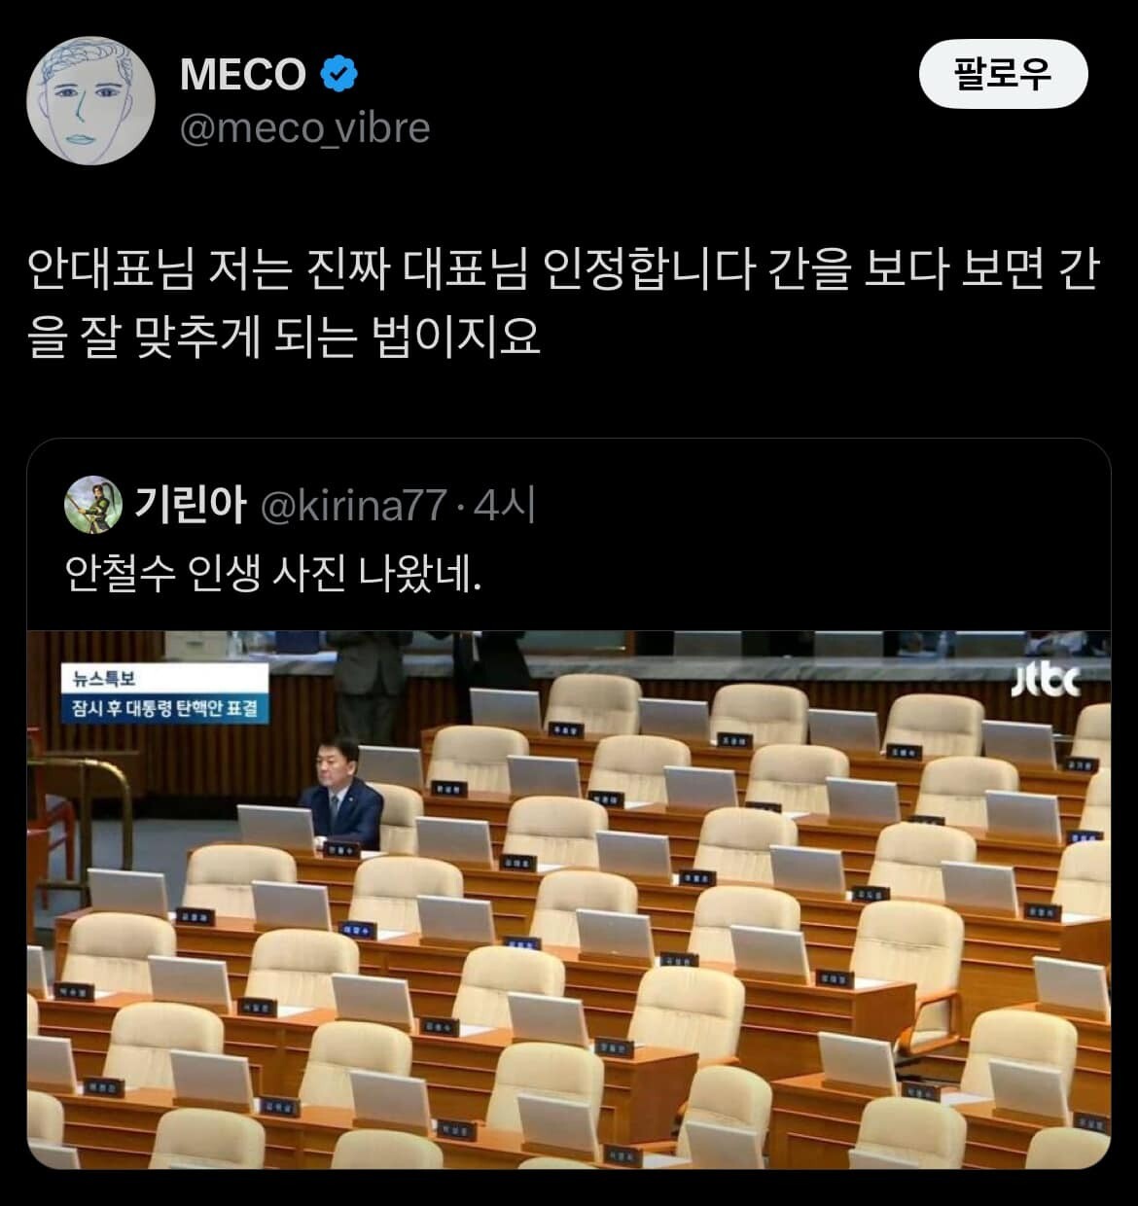Image resolution: width=1138 pixels, height=1206 pixels.
Task: Click the brown armchair on photo's right side
Action: (x=907, y=975)
